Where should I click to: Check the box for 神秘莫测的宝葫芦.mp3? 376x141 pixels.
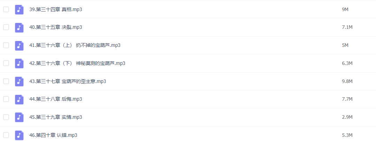coord(6,63)
